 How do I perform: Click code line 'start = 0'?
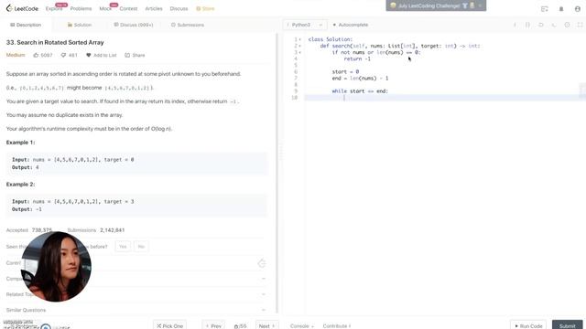pyautogui.click(x=345, y=71)
